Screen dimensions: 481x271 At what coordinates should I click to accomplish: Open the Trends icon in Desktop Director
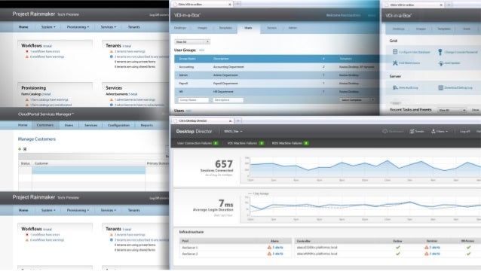[412, 132]
